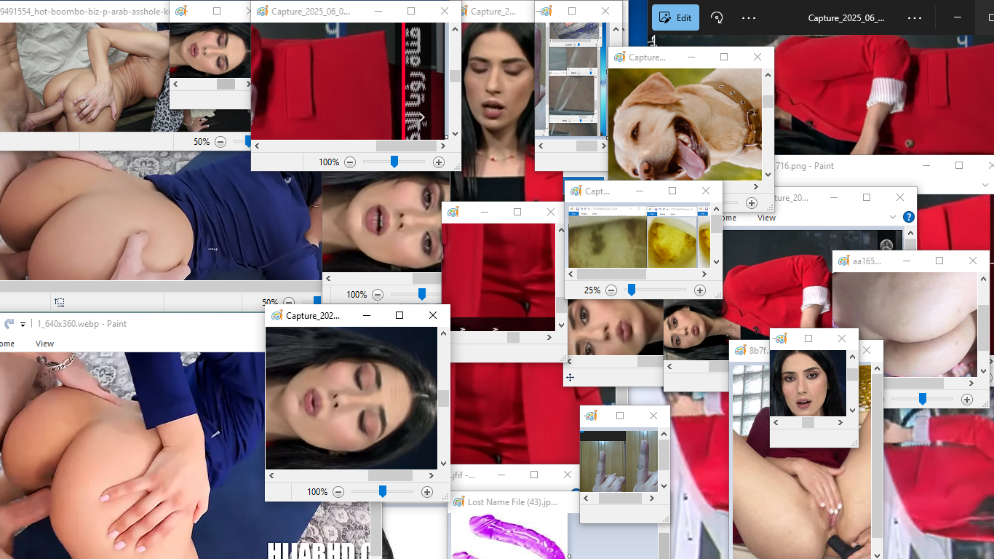
Task: Zoom out in the 25% zoom Paint window
Action: click(611, 290)
